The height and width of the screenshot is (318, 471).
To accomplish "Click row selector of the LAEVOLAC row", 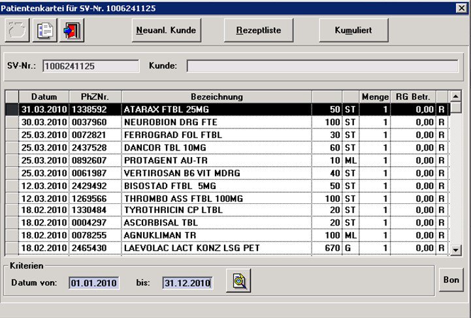I will (x=12, y=248).
